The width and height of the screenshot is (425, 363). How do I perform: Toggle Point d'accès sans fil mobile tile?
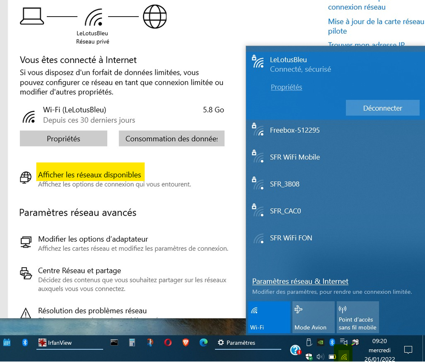pyautogui.click(x=357, y=317)
